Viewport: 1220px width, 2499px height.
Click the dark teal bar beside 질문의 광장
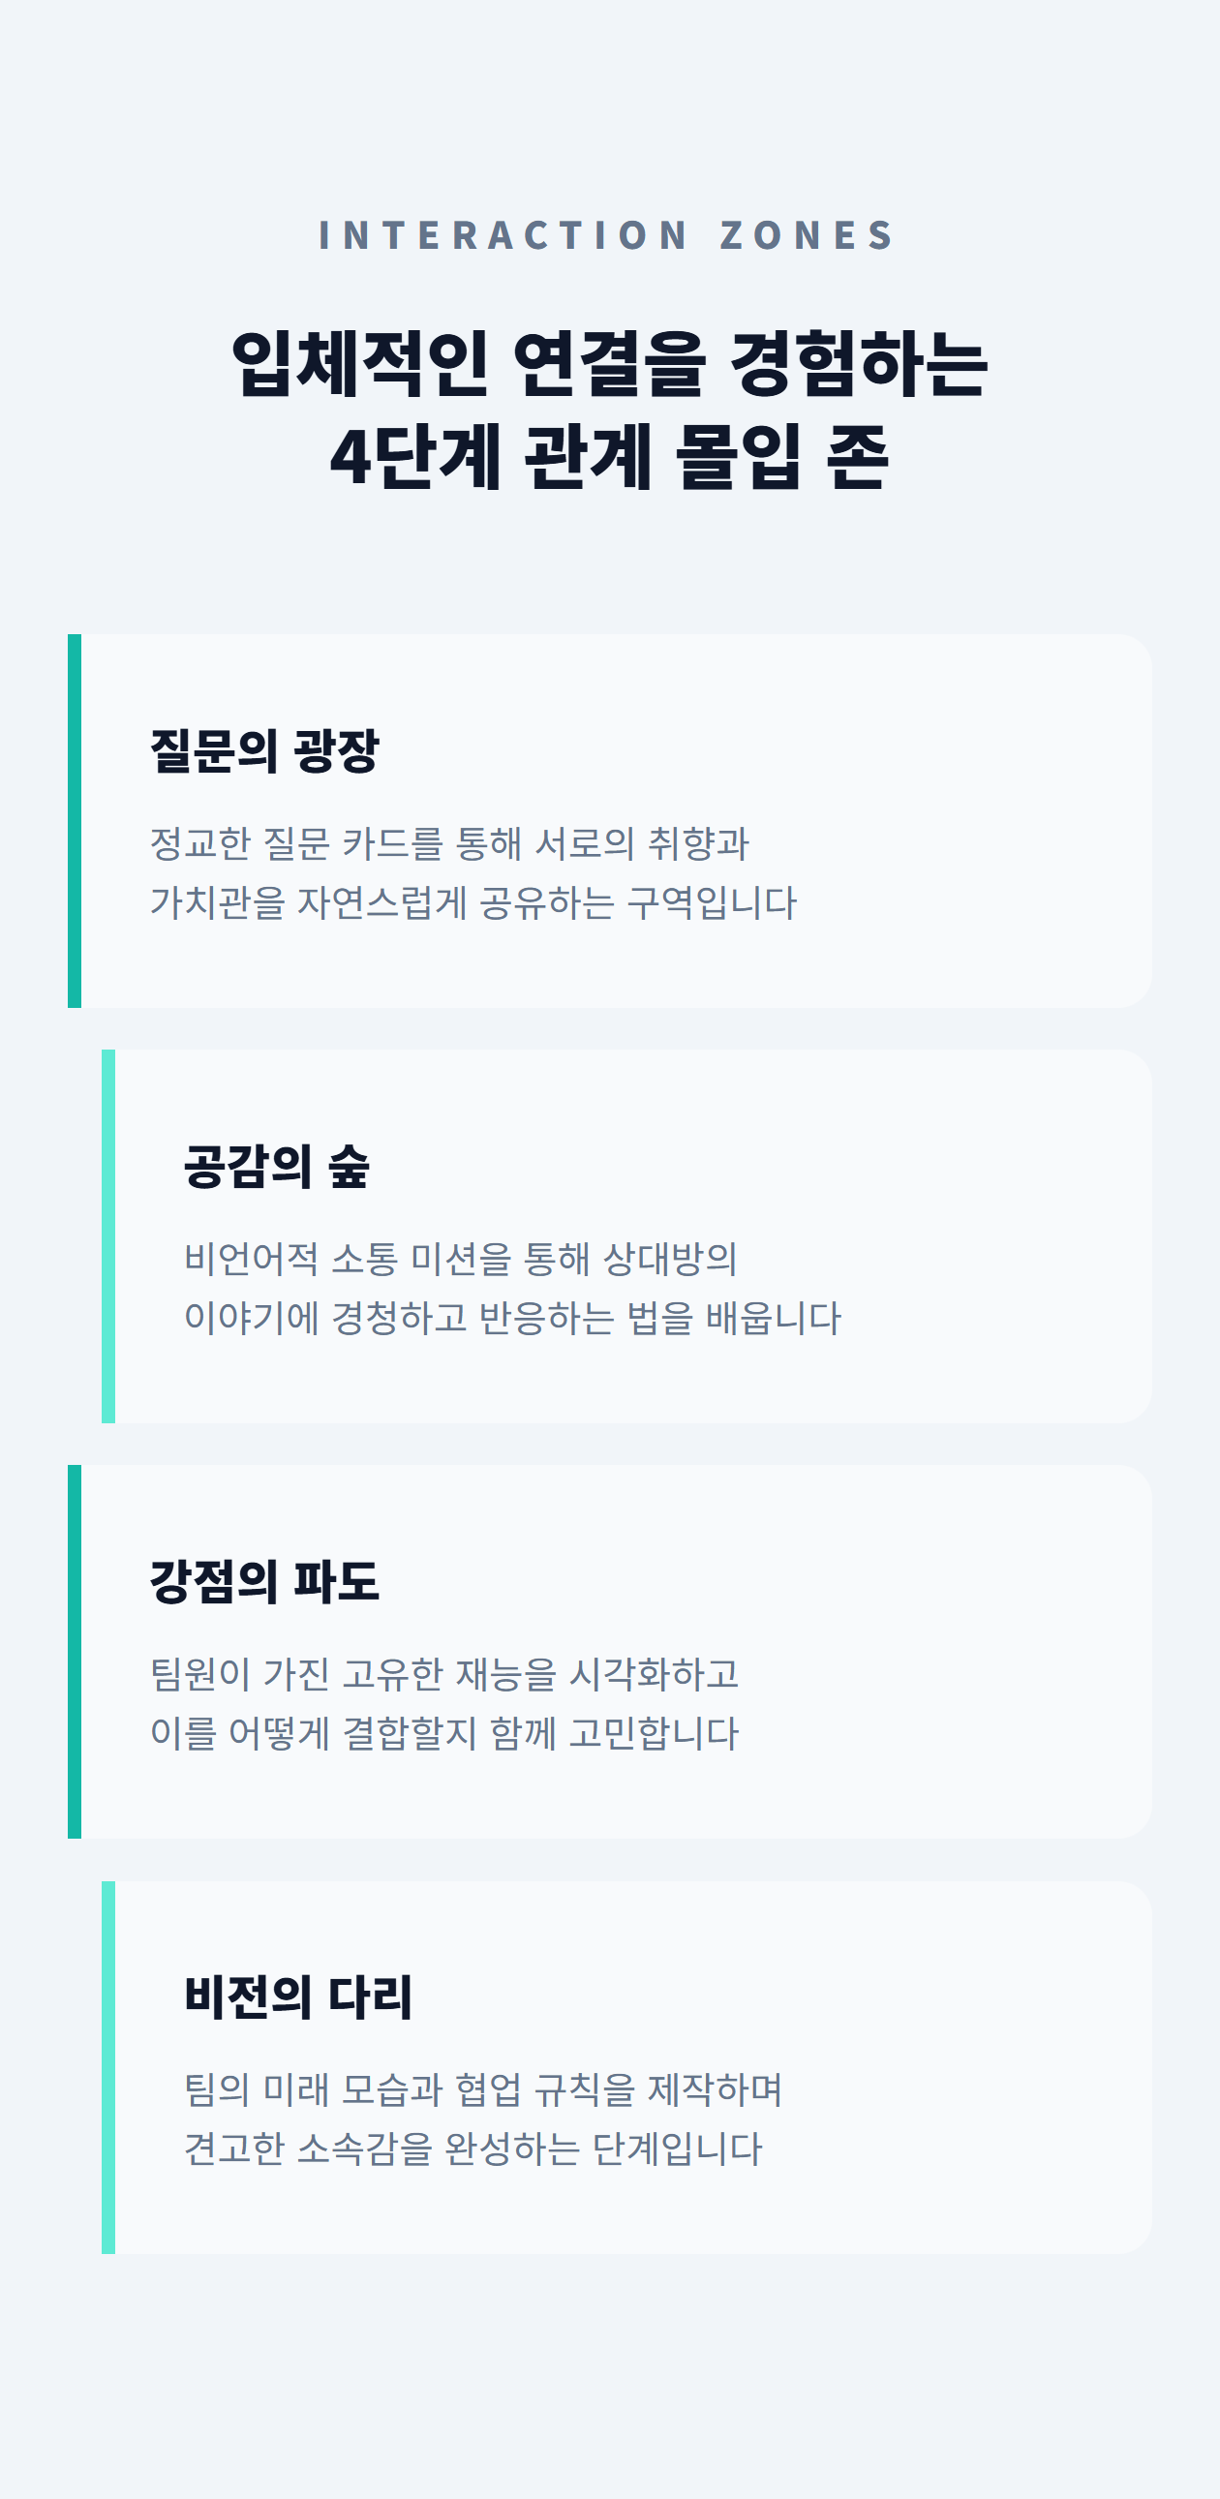pyautogui.click(x=75, y=821)
